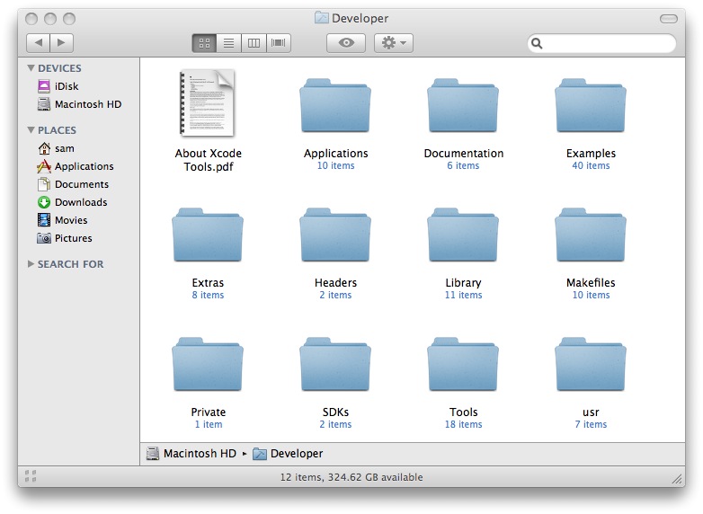Select the Private folder
This screenshot has width=703, height=514.
click(208, 364)
